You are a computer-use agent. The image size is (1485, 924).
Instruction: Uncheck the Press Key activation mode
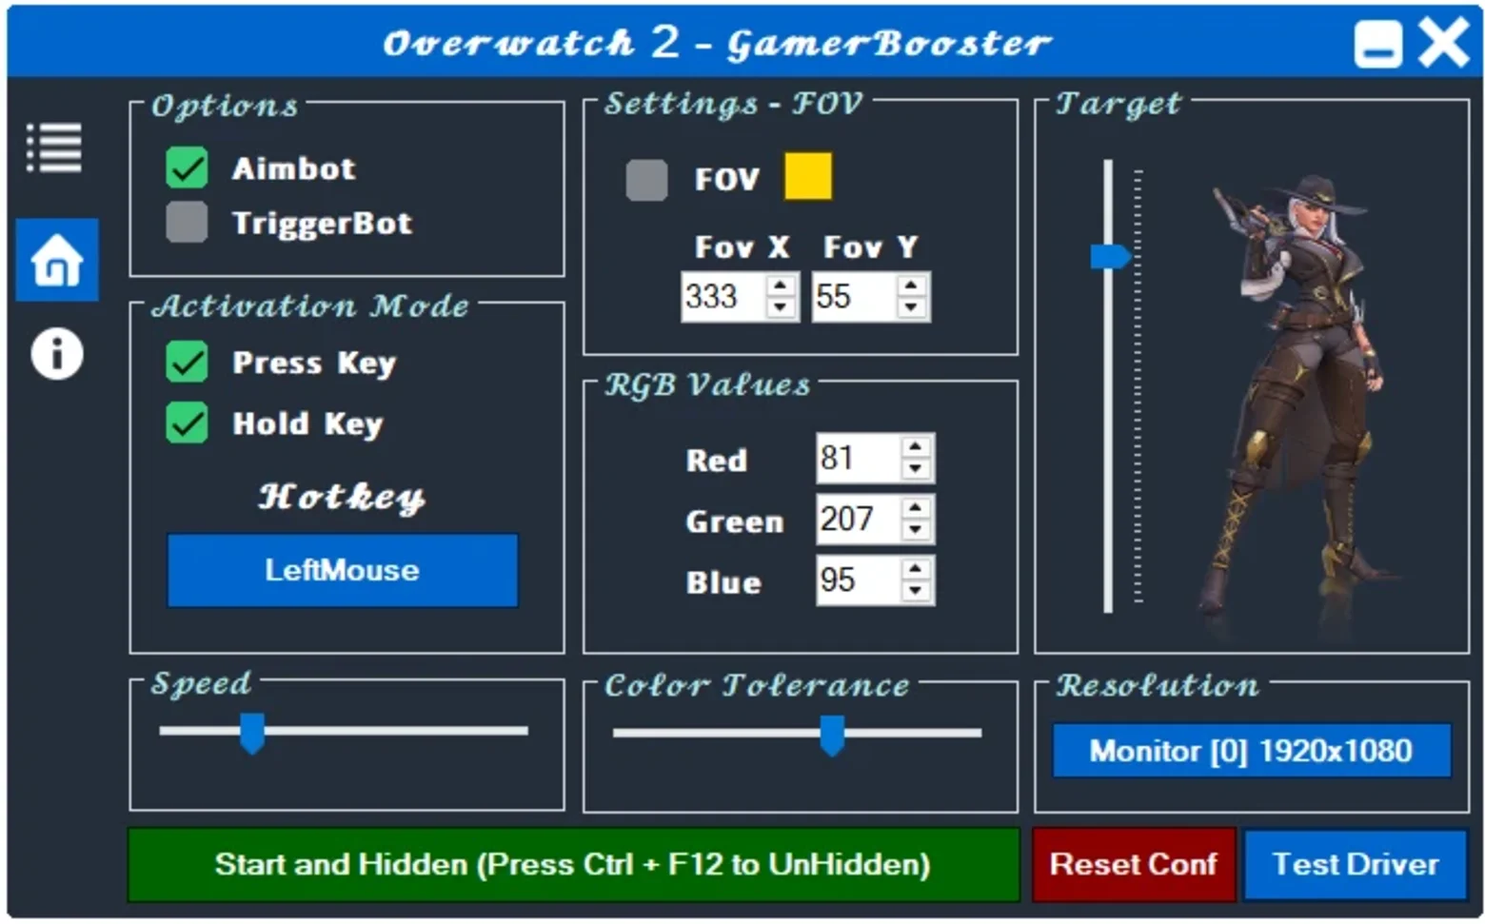[187, 362]
